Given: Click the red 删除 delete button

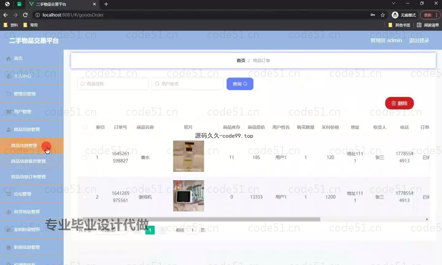Looking at the screenshot, I should click(x=399, y=103).
